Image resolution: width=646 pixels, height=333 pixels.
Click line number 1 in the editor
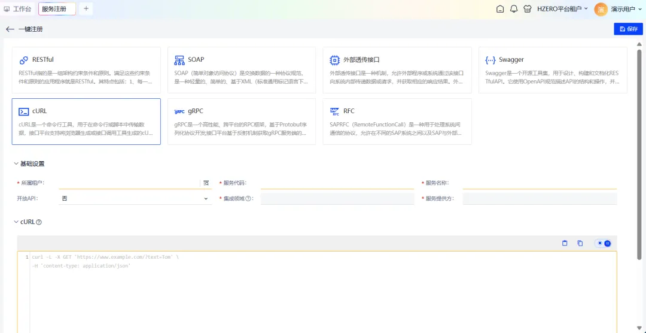pyautogui.click(x=27, y=257)
